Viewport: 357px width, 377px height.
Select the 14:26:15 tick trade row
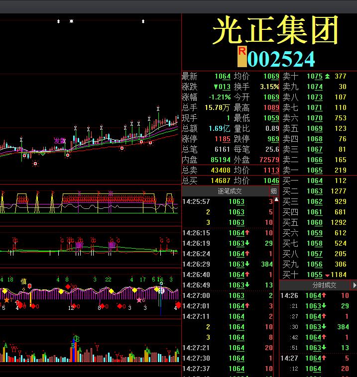(x=228, y=233)
